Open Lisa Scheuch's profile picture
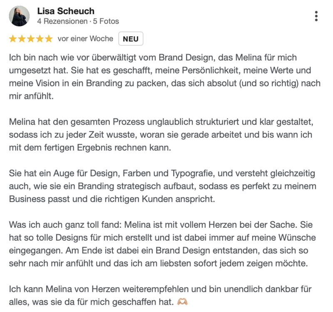 point(19,16)
